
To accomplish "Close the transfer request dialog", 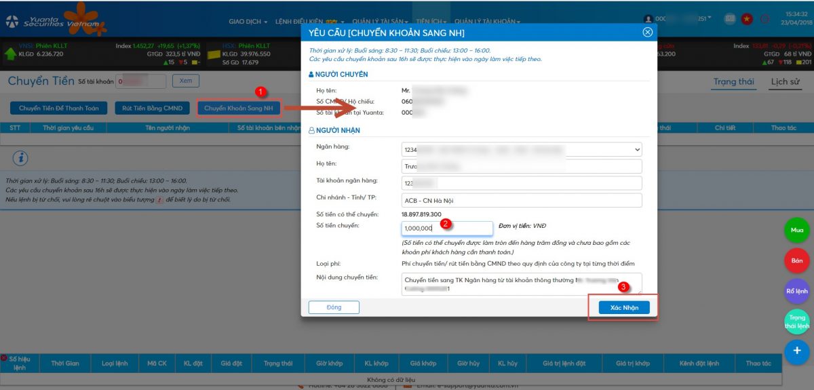I will click(x=647, y=33).
